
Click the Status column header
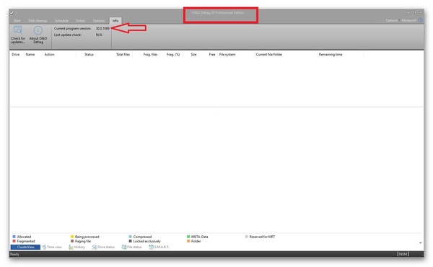coord(89,54)
